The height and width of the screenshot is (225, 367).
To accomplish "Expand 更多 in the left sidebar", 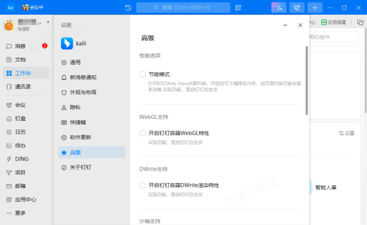I will (x=26, y=213).
